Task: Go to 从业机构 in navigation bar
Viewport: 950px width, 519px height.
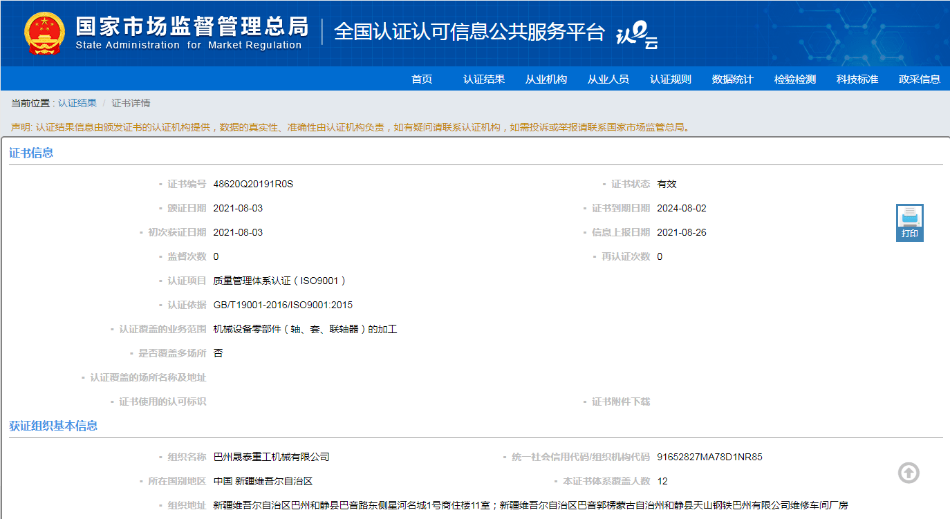Action: point(546,79)
